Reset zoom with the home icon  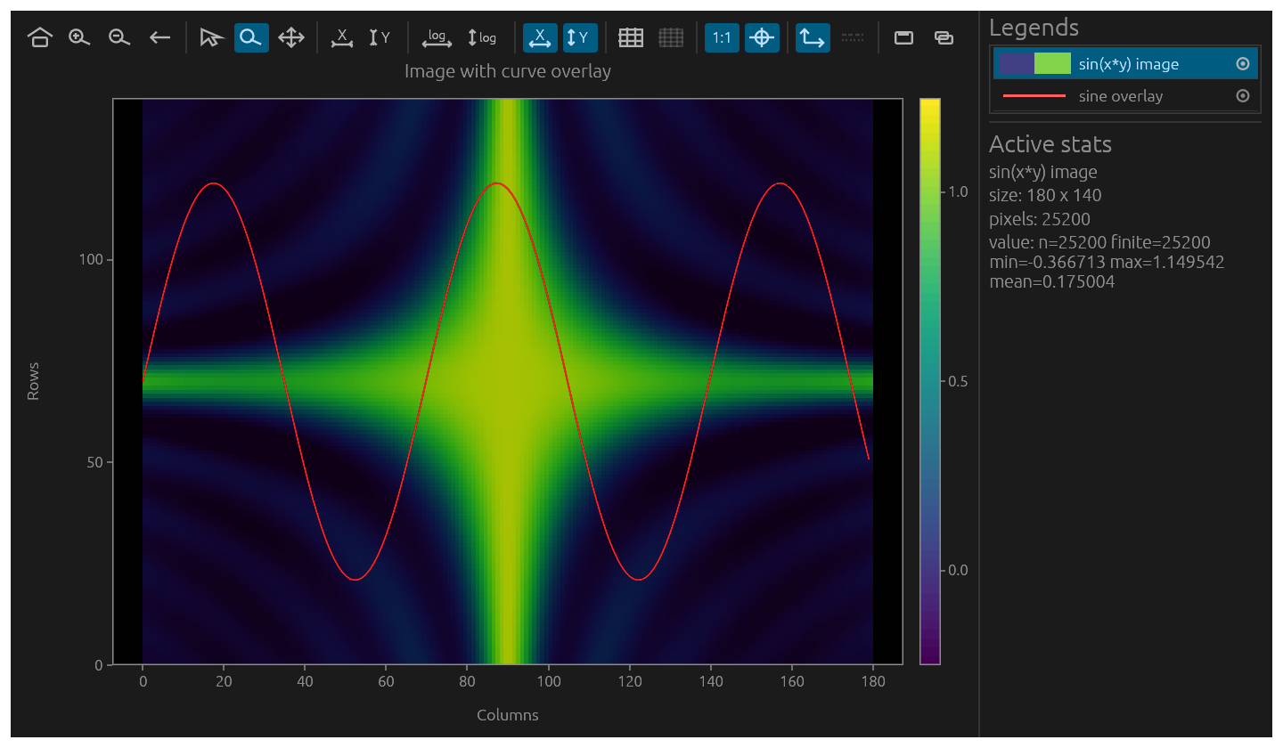click(x=39, y=37)
